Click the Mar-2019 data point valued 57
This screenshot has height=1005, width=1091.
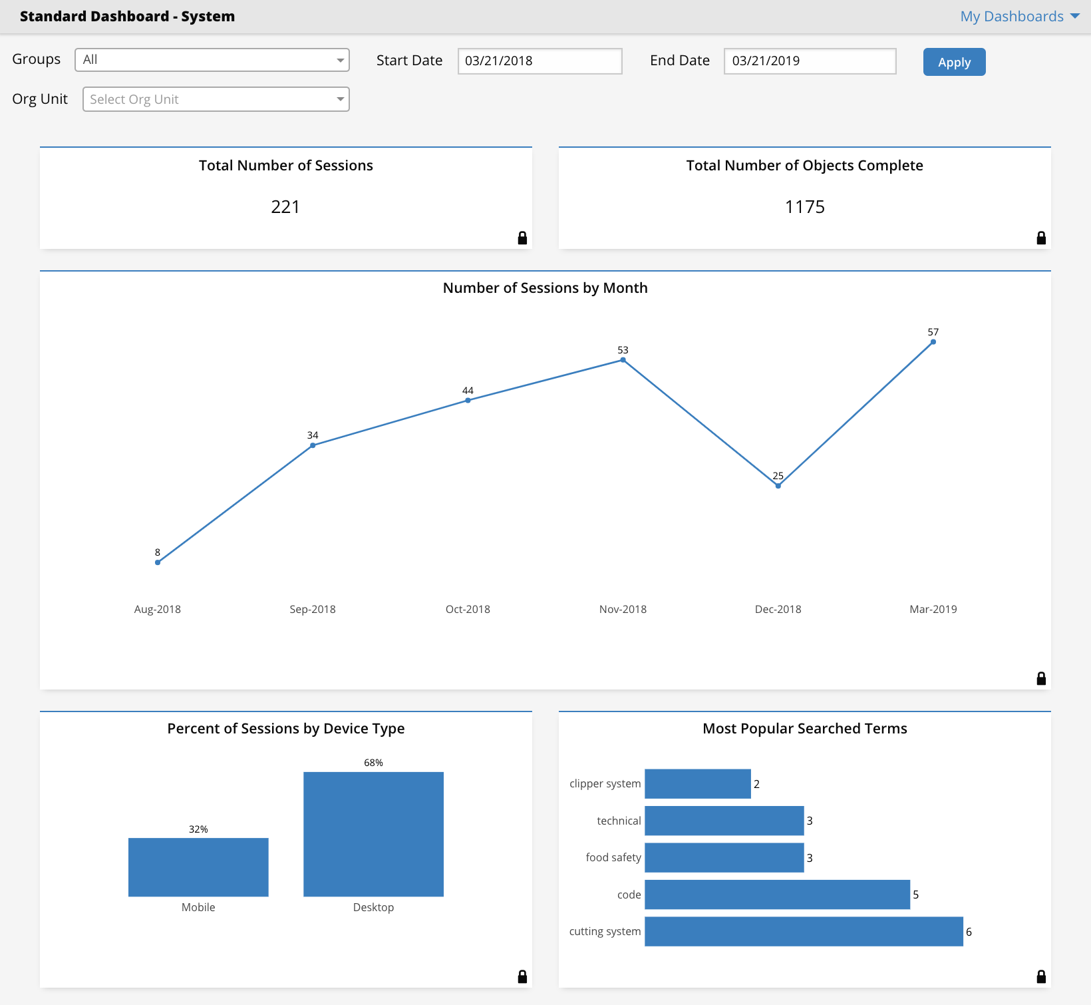point(933,342)
